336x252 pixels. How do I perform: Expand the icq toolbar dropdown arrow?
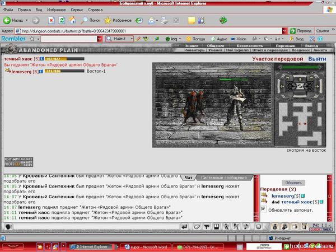180,39
